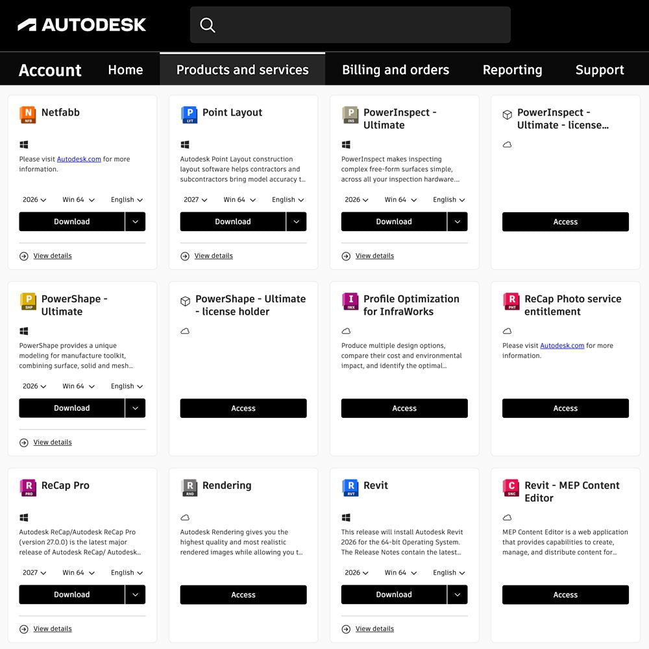Click the Account heading
Image resolution: width=649 pixels, height=649 pixels.
tap(50, 70)
